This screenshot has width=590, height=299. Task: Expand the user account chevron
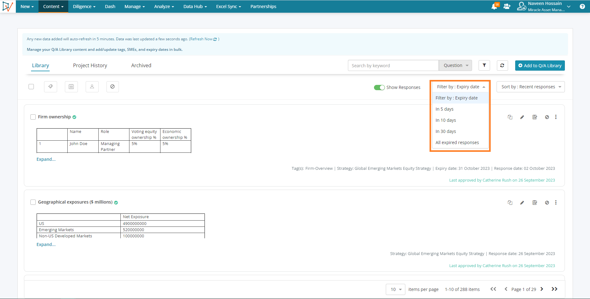pyautogui.click(x=569, y=7)
